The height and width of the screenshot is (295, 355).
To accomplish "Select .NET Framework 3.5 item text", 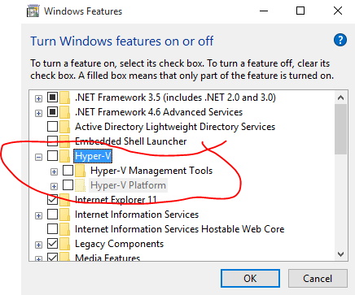I will coord(175,98).
